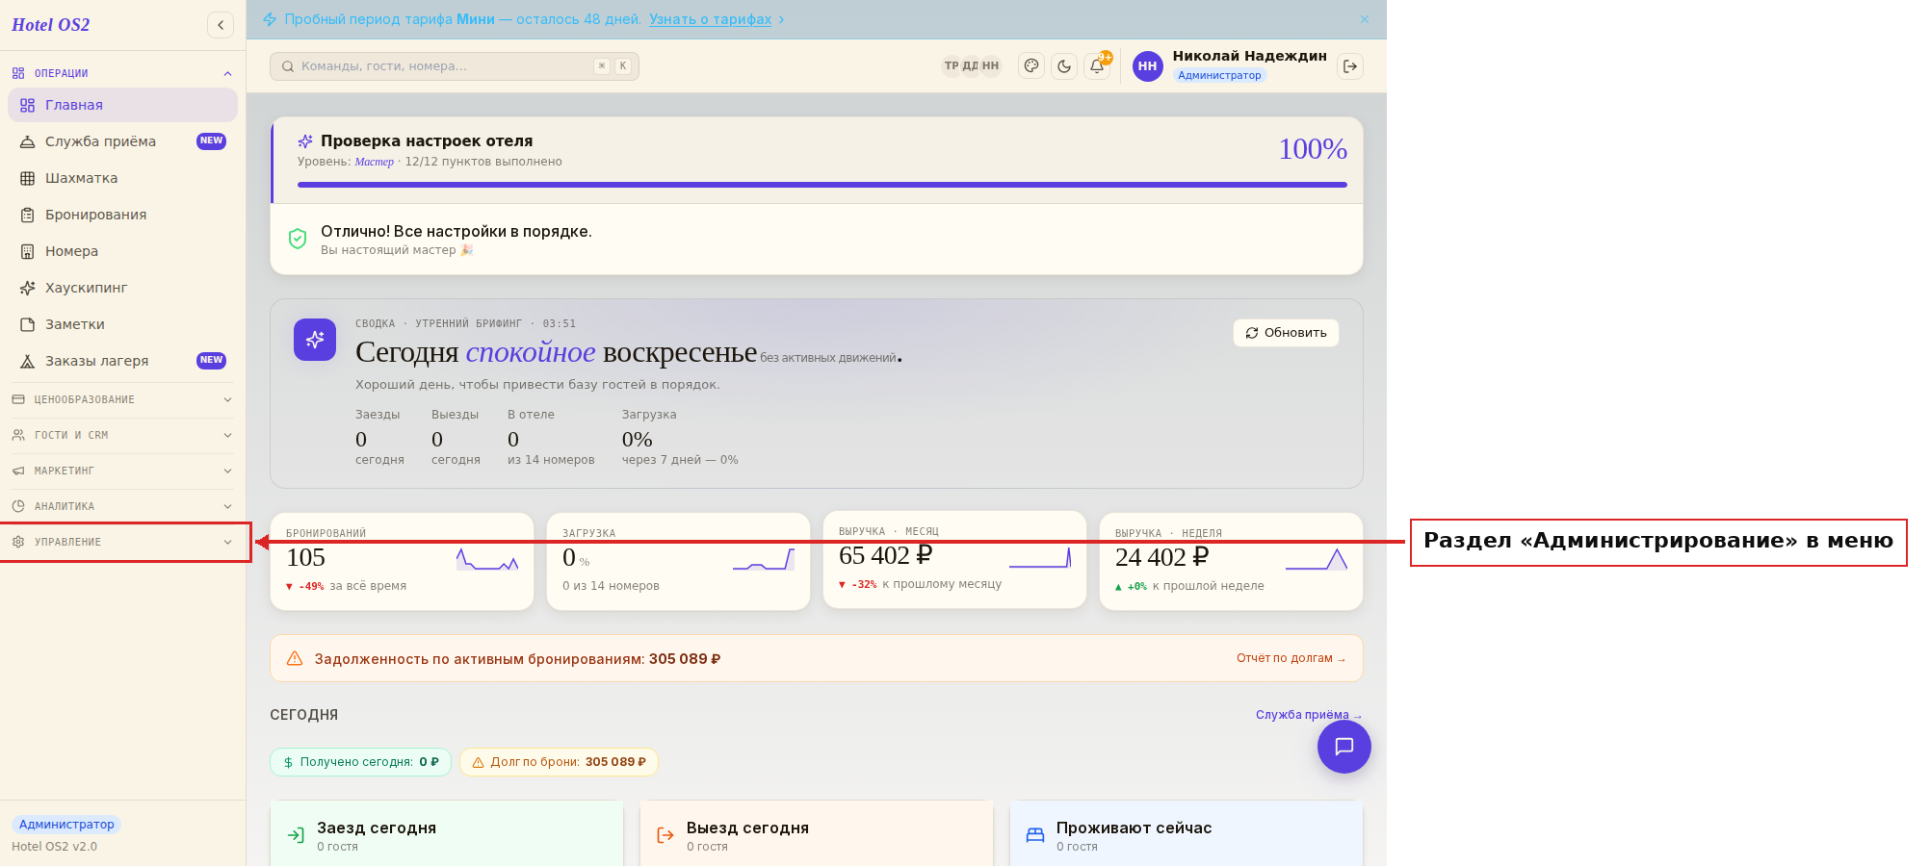This screenshot has width=1930, height=866.
Task: Click the Администратор badge in sidebar footer
Action: point(66,825)
